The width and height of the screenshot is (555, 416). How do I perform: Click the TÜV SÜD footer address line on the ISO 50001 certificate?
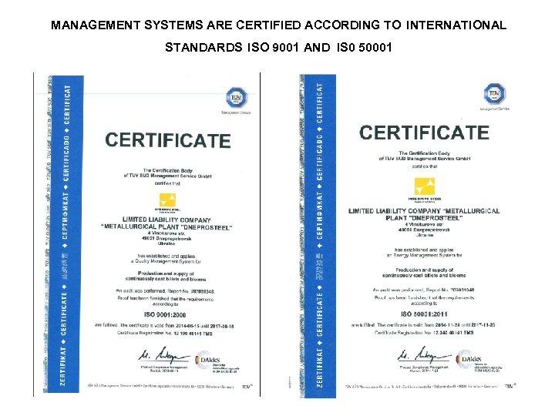(421, 387)
